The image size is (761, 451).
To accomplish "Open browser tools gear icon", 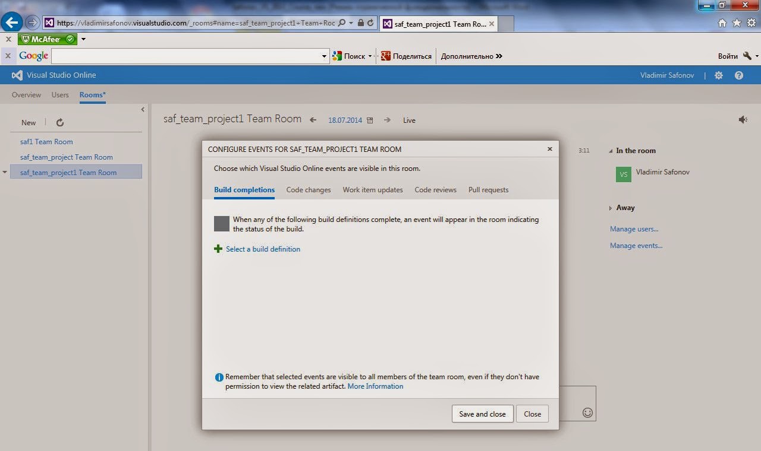I will click(x=751, y=23).
